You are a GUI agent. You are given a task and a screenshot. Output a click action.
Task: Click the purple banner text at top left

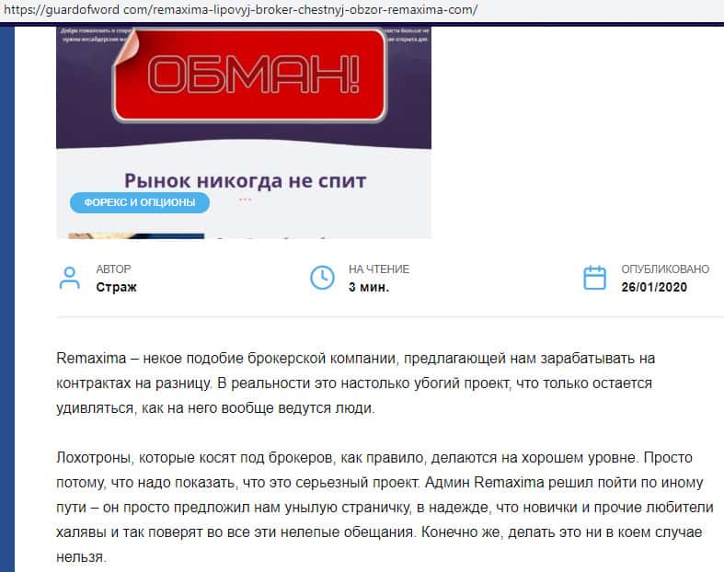(x=95, y=36)
